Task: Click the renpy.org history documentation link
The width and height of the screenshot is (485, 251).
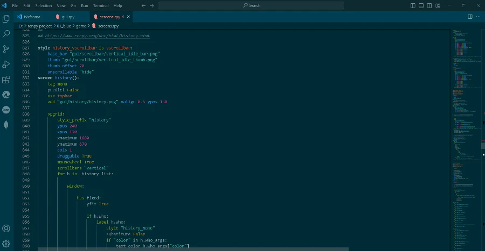Action: [x=96, y=36]
